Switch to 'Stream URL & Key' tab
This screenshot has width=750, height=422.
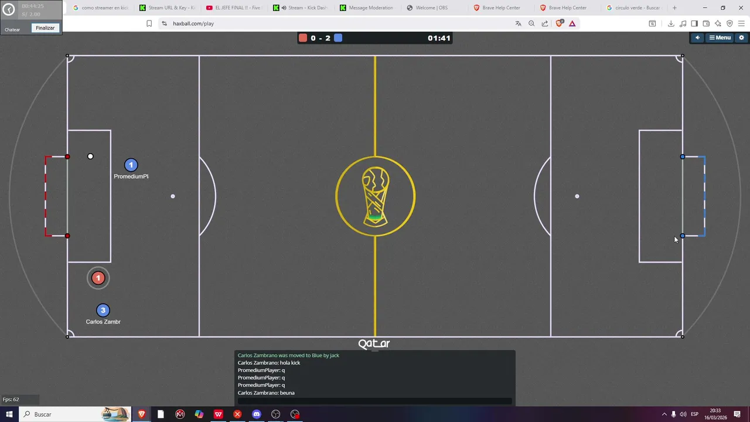coord(167,8)
